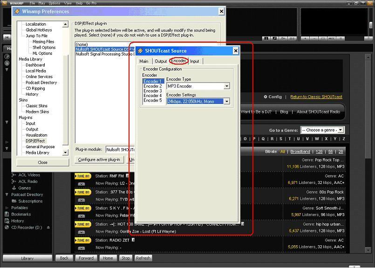Click Return to Classic SHOUTcast link
This screenshot has height=268, width=375.
coord(316,97)
